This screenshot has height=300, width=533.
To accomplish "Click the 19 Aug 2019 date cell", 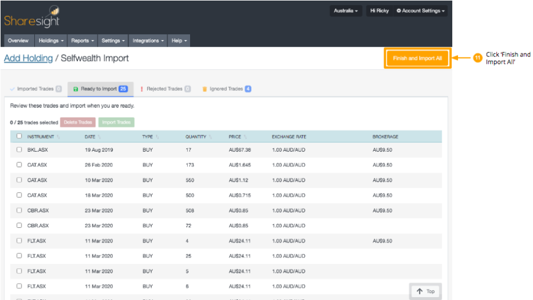I will coord(99,149).
